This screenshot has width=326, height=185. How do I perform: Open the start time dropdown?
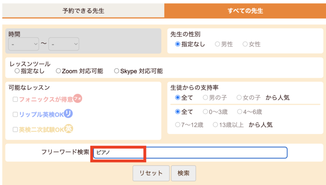24,44
